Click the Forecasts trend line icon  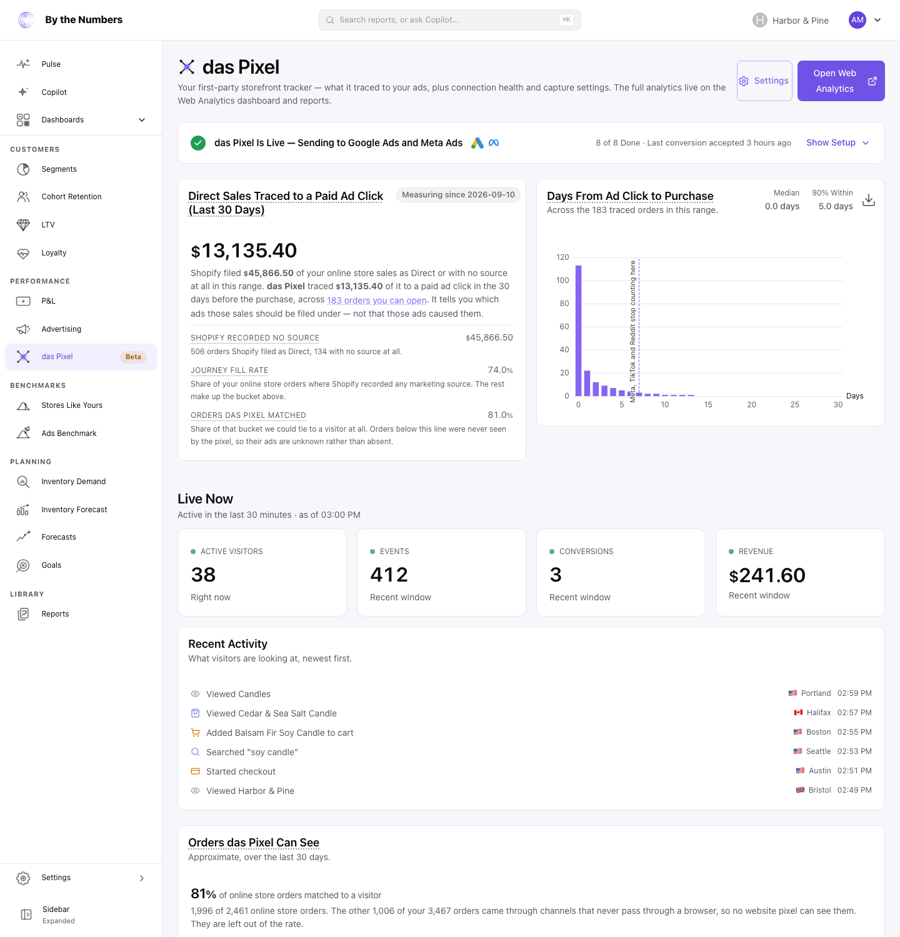click(23, 537)
